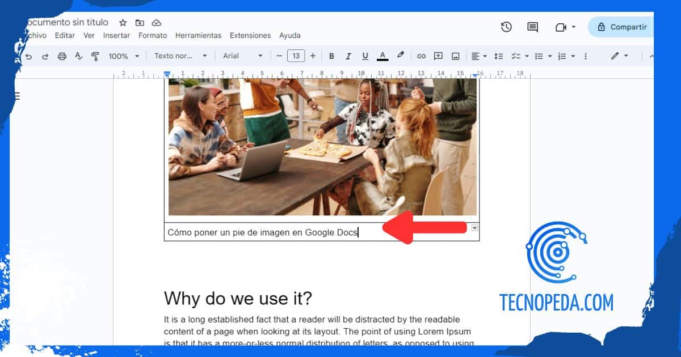The width and height of the screenshot is (681, 357).
Task: Open the comments history icon
Action: (532, 27)
